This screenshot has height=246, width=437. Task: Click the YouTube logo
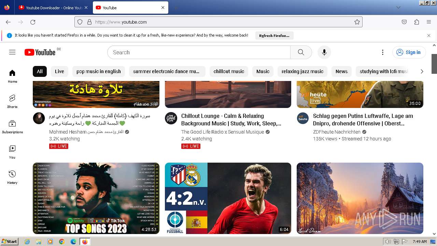click(40, 52)
